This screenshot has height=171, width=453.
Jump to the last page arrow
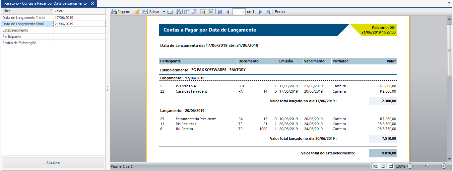click(x=268, y=12)
